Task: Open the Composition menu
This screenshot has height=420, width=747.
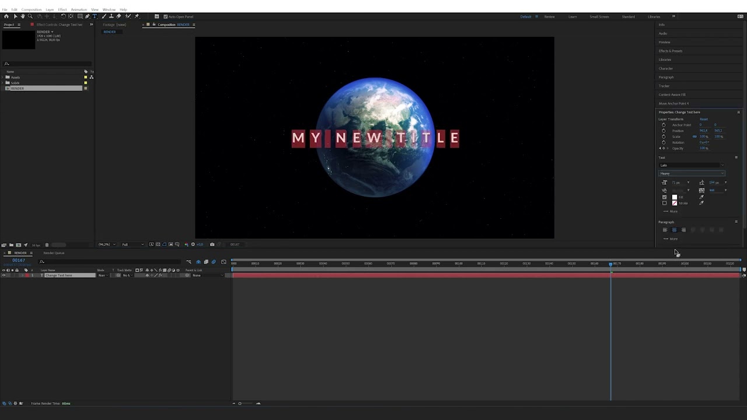Action: point(32,10)
